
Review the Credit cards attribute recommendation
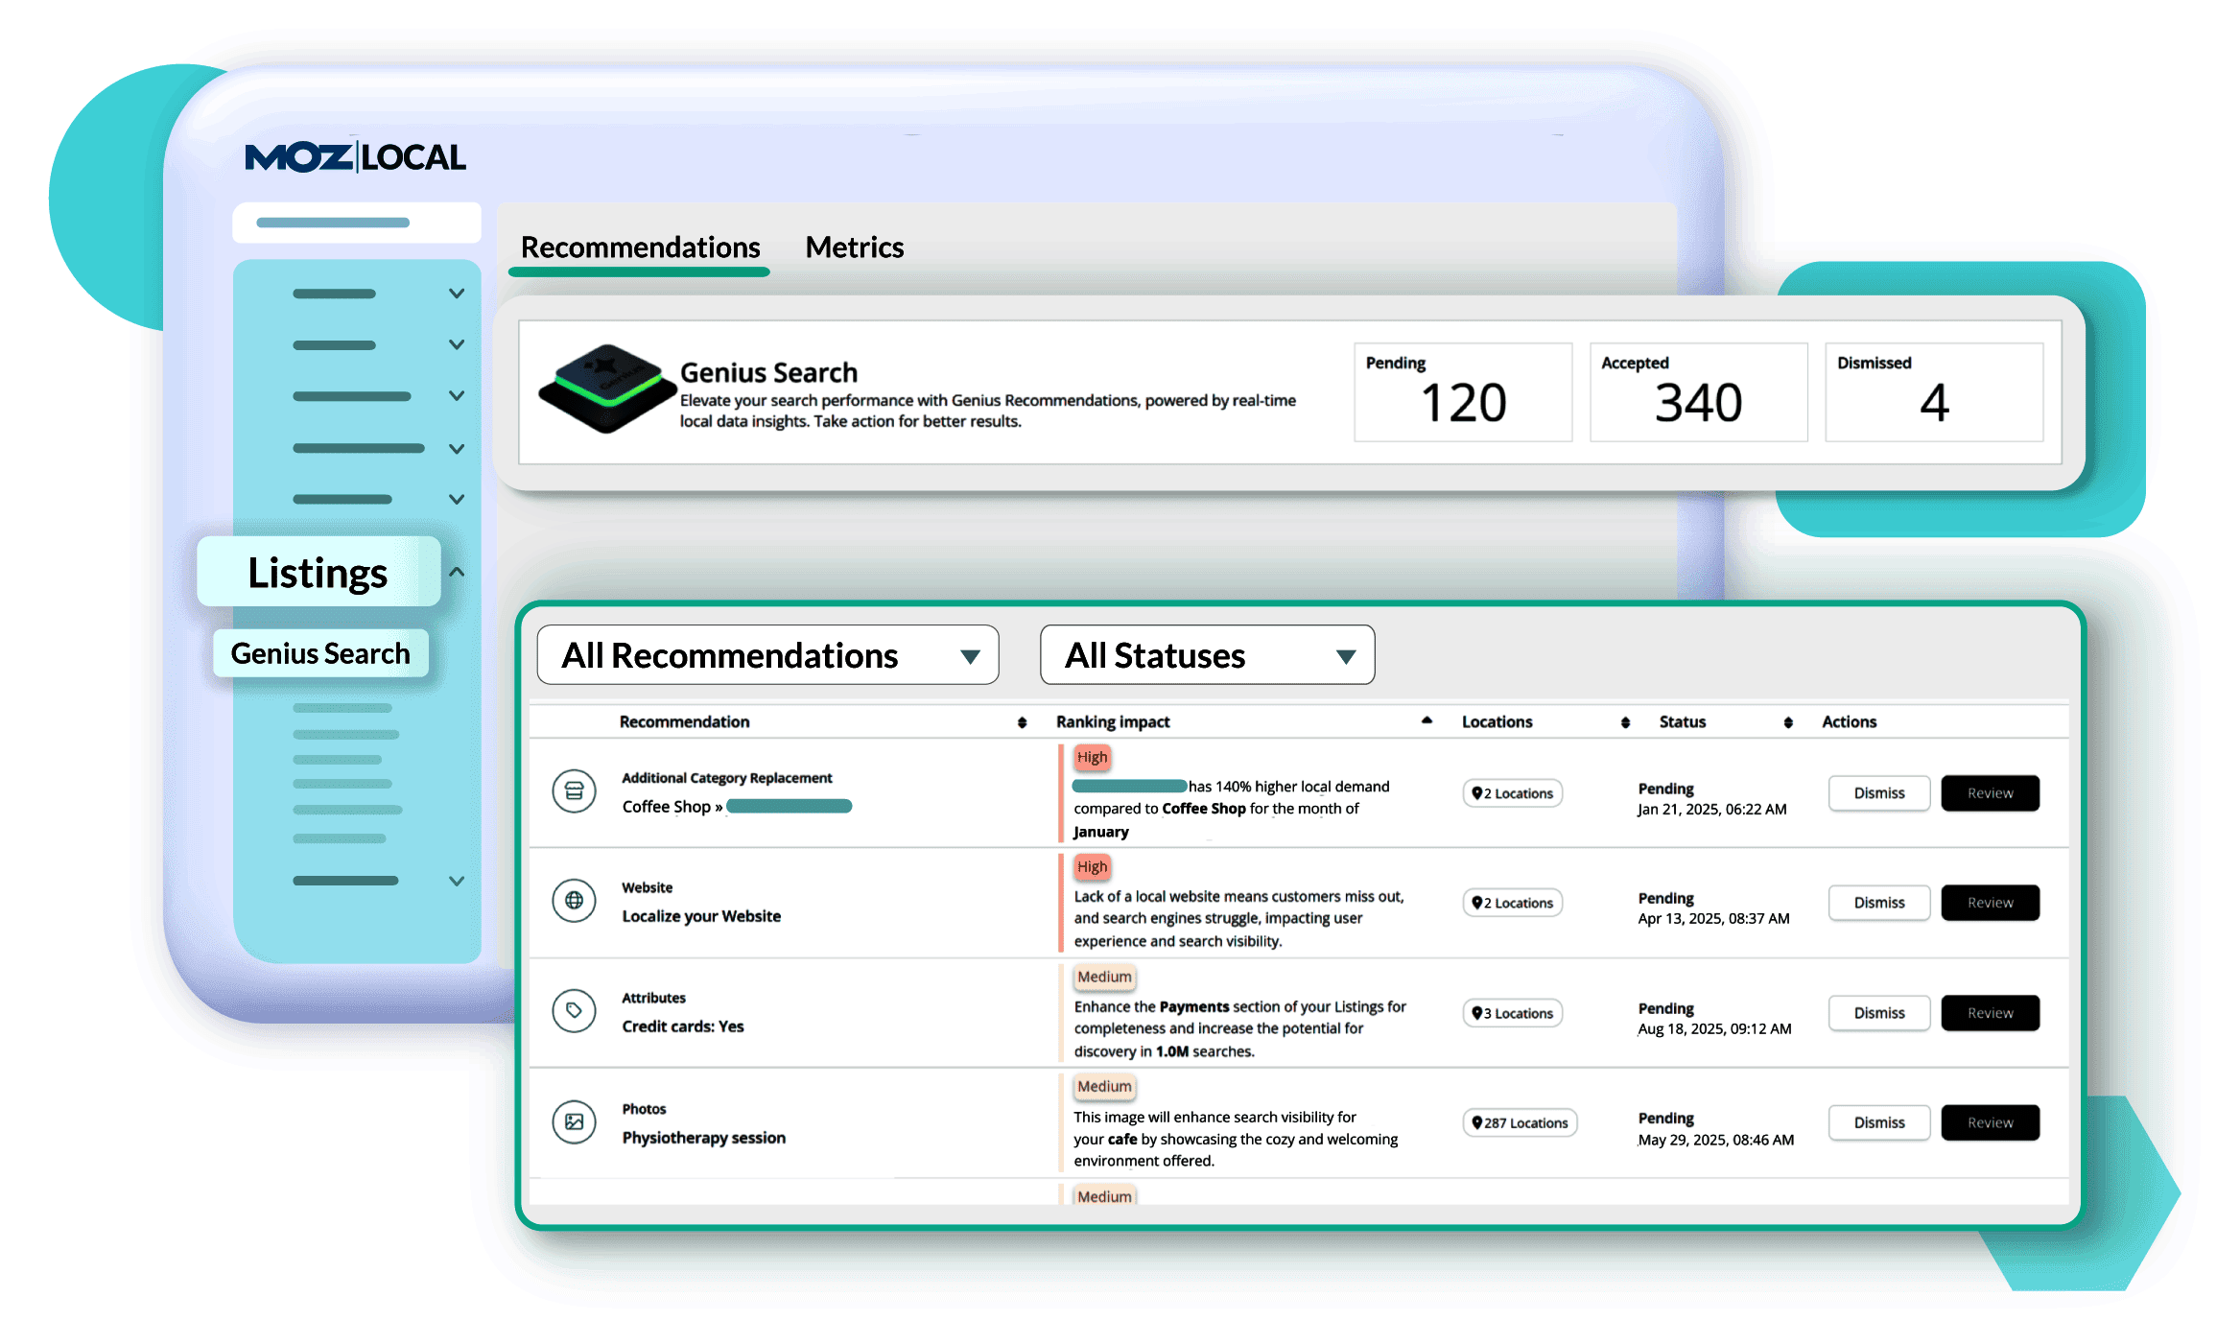pyautogui.click(x=1990, y=1013)
